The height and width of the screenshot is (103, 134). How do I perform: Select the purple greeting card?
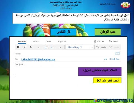pos(100,72)
